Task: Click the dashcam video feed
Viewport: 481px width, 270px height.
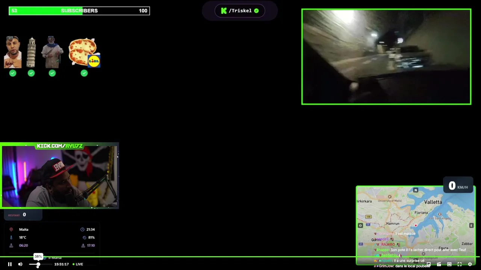Action: (x=386, y=57)
